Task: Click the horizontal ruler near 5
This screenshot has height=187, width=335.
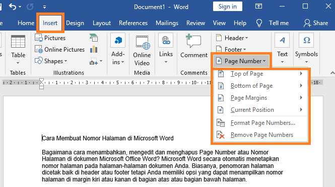Action: coord(117,82)
